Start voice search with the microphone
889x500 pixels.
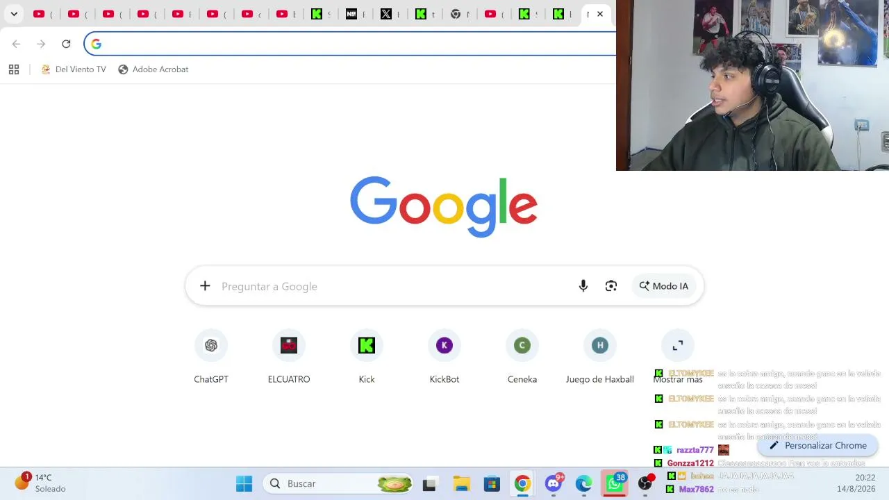(x=583, y=286)
